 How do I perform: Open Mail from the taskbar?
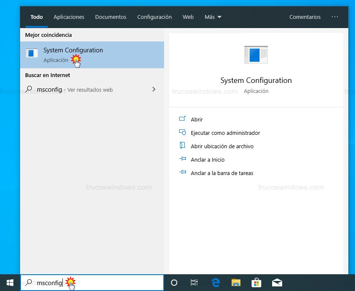click(278, 283)
